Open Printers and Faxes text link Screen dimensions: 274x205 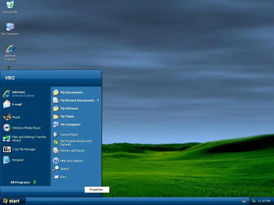[72, 151]
